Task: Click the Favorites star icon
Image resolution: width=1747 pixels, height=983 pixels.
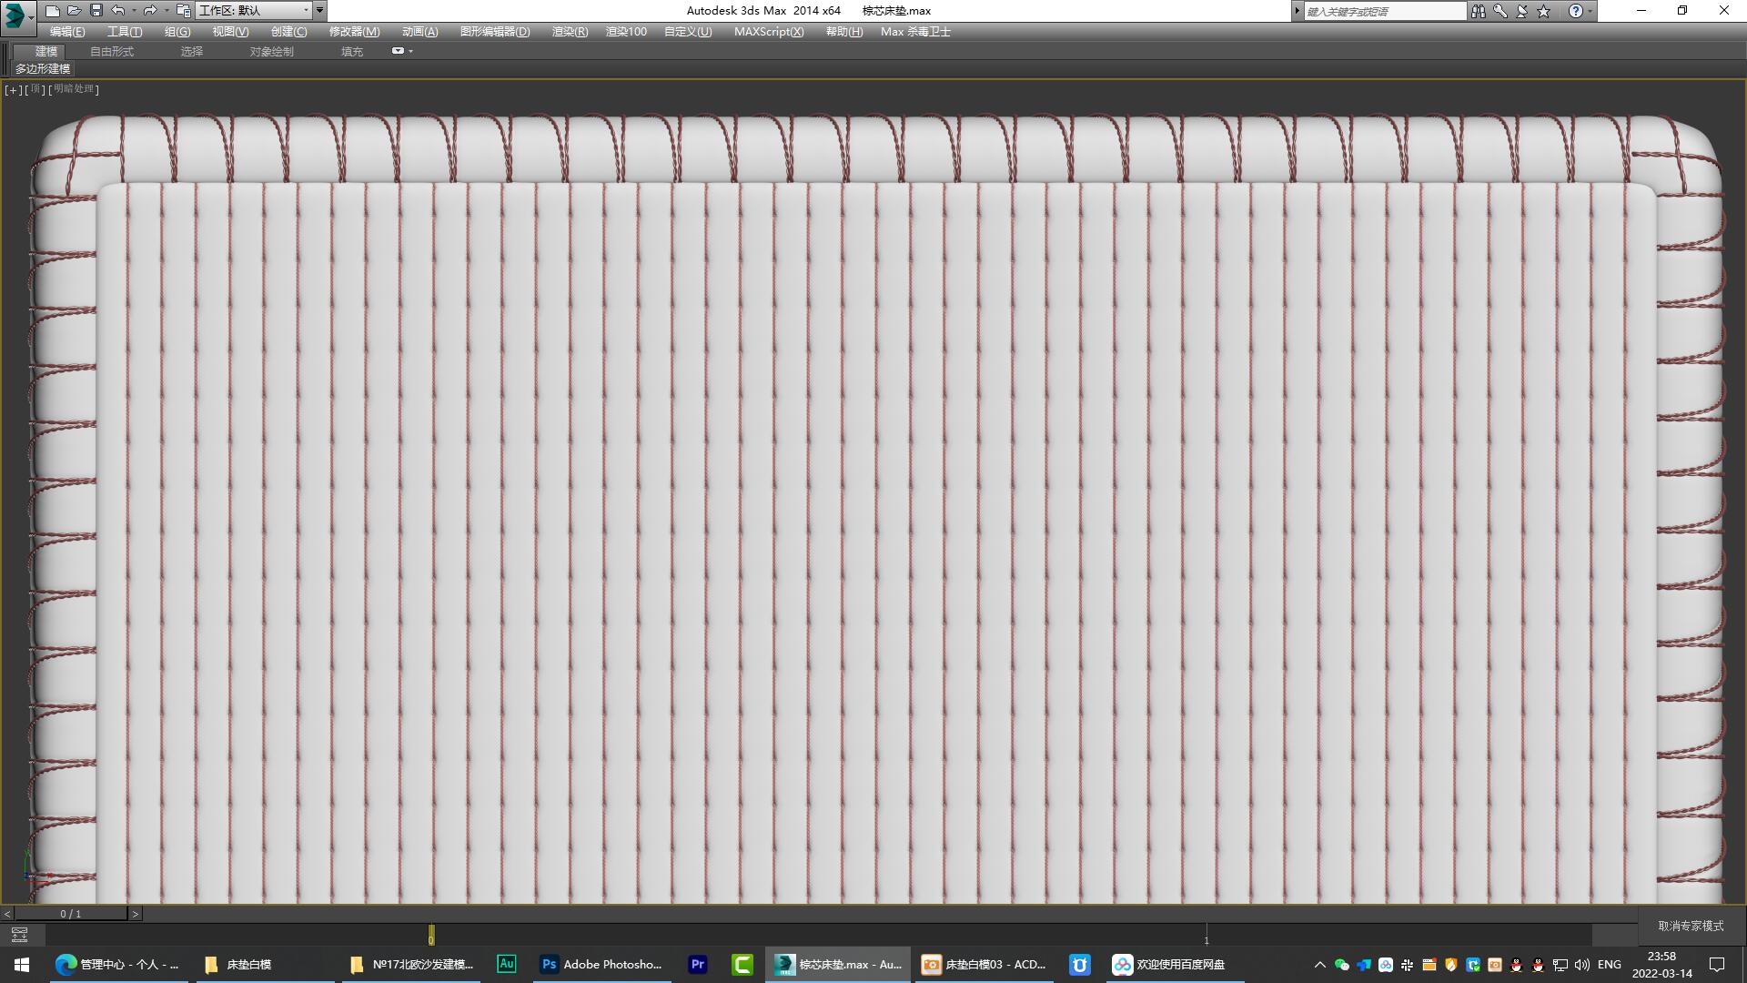Action: click(x=1544, y=11)
